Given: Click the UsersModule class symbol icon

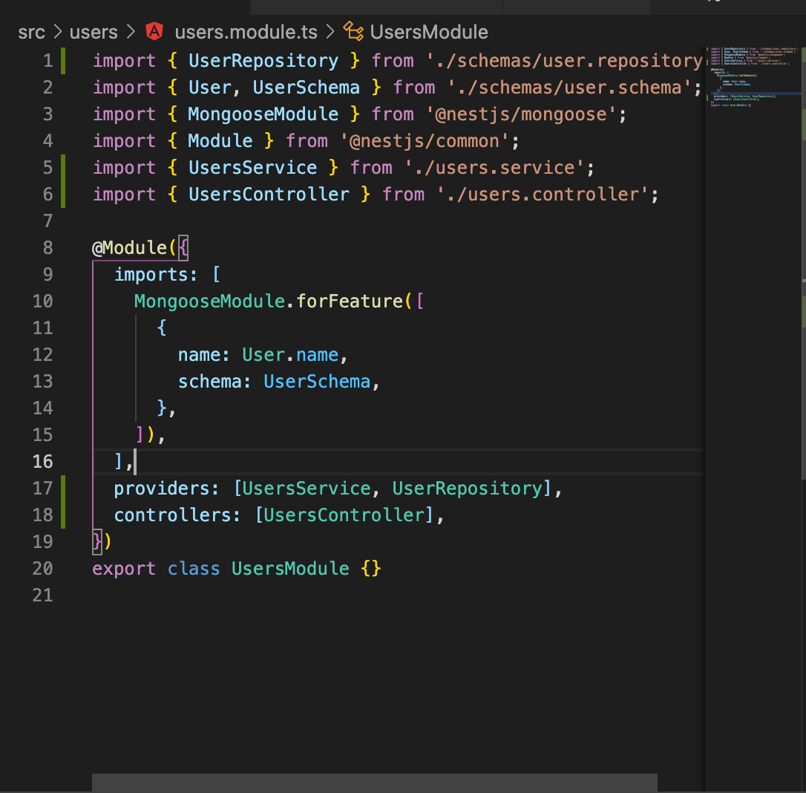Looking at the screenshot, I should (354, 32).
